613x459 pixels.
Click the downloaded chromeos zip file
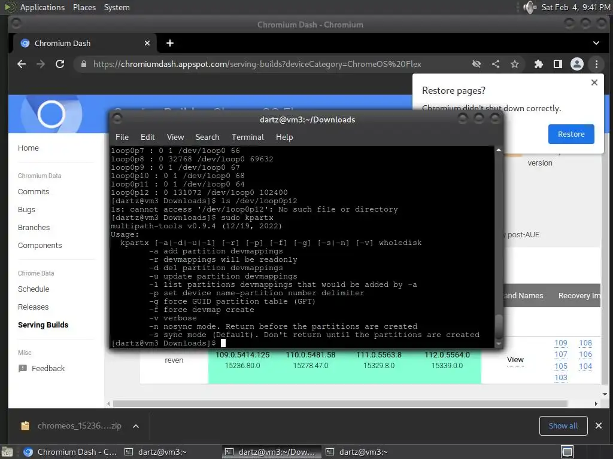point(71,426)
